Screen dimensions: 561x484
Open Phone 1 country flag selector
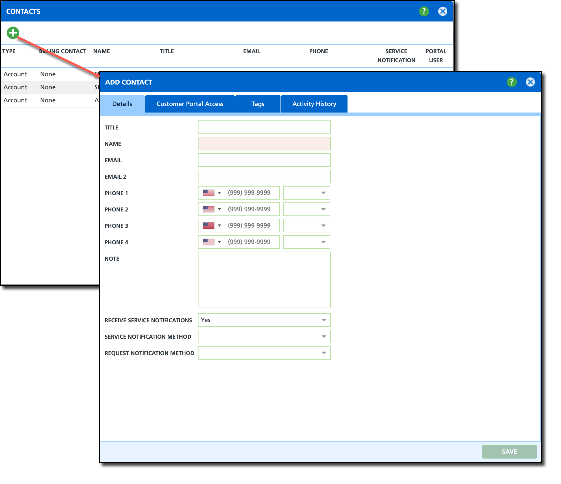pos(212,193)
